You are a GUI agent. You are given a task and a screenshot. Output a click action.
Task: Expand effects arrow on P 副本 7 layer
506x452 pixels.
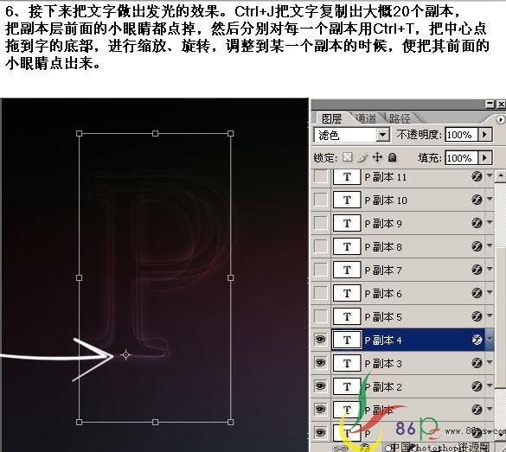490,269
